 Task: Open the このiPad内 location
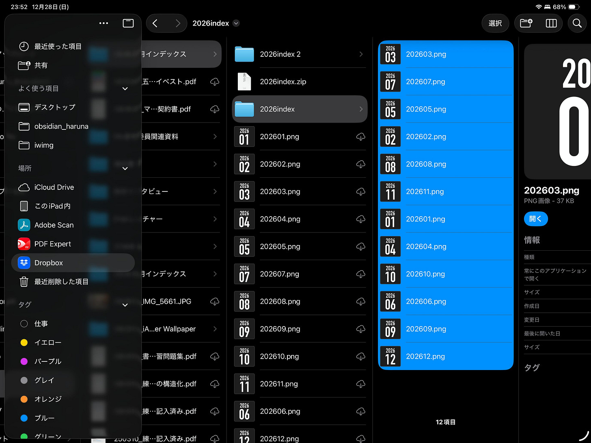click(x=73, y=206)
